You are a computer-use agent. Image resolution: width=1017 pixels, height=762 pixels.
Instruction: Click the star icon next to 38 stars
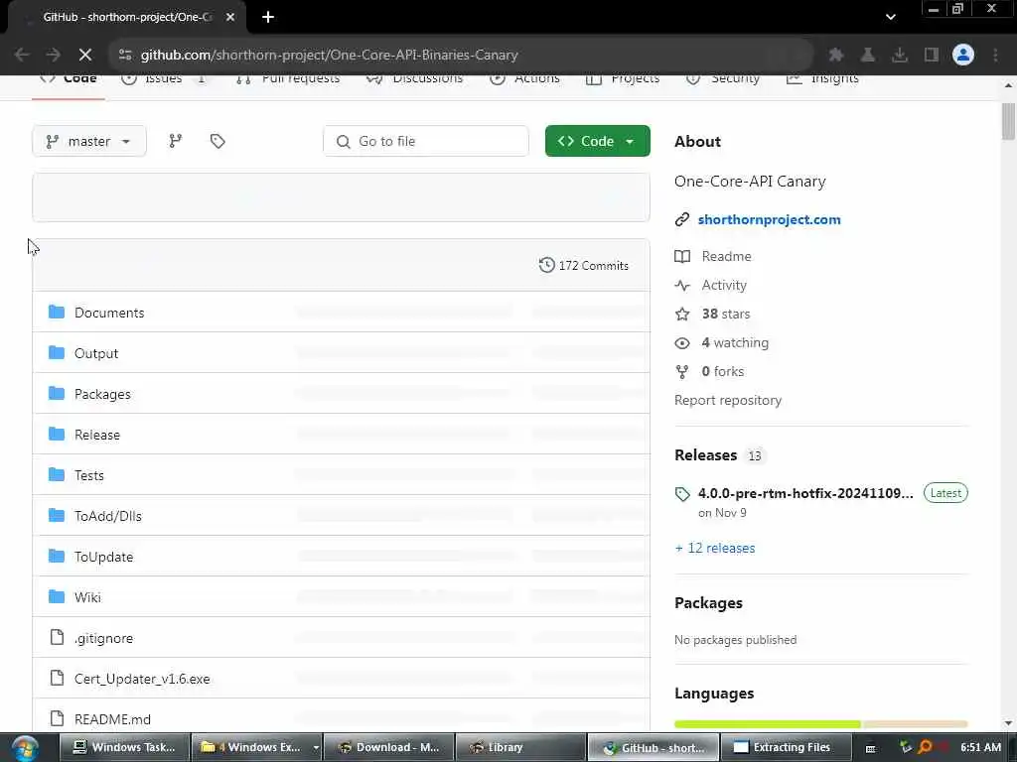(x=682, y=315)
